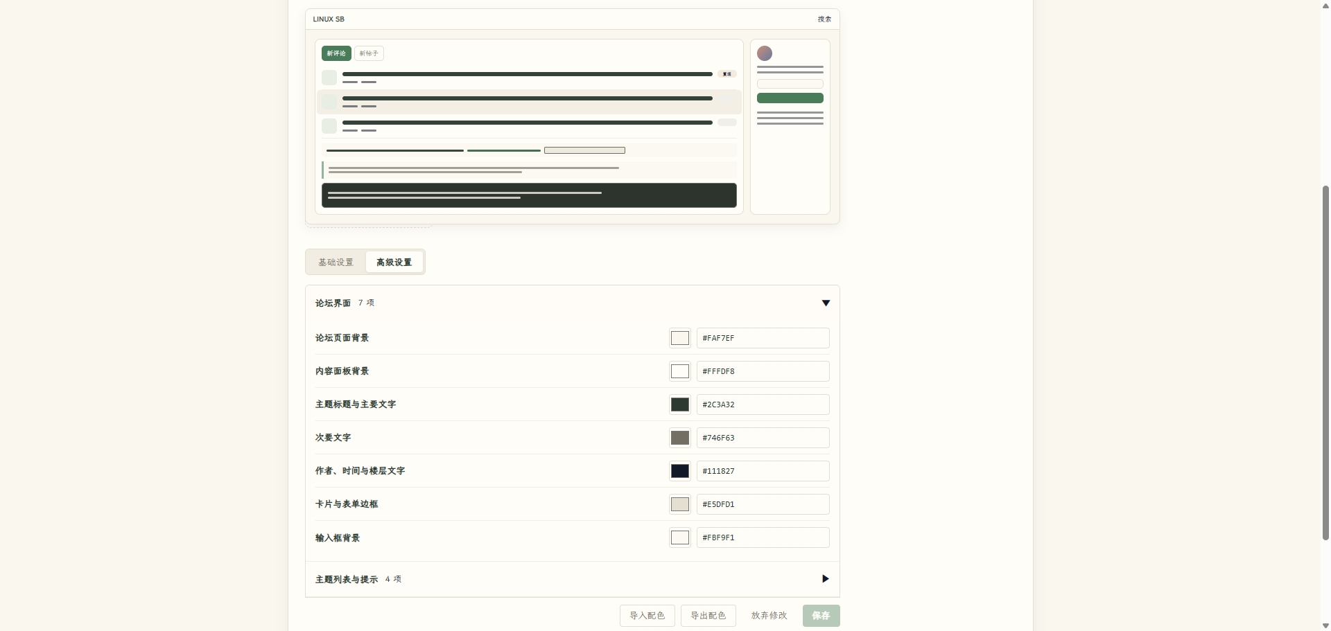This screenshot has height=631, width=1331.
Task: Open the 次要文字 color swatch
Action: [680, 438]
